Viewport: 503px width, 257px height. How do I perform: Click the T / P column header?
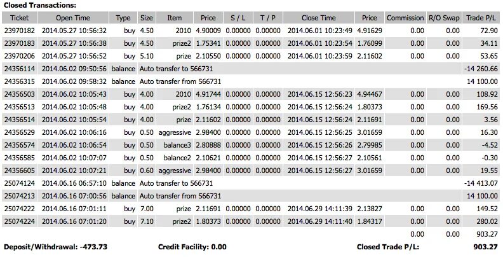click(x=268, y=18)
